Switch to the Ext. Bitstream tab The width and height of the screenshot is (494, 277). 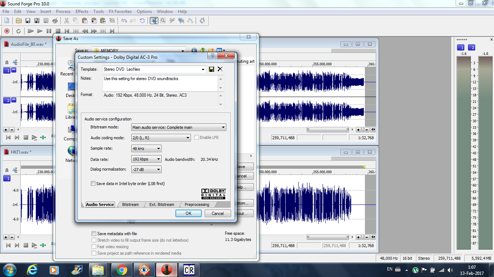[x=162, y=205]
